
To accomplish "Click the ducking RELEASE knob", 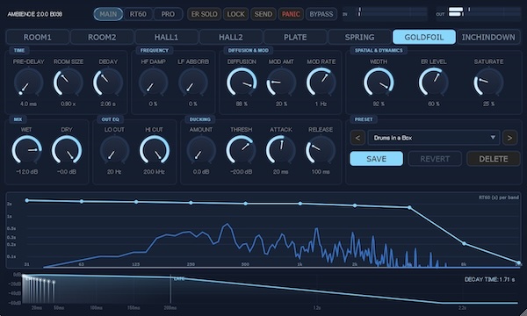I will click(x=321, y=150).
